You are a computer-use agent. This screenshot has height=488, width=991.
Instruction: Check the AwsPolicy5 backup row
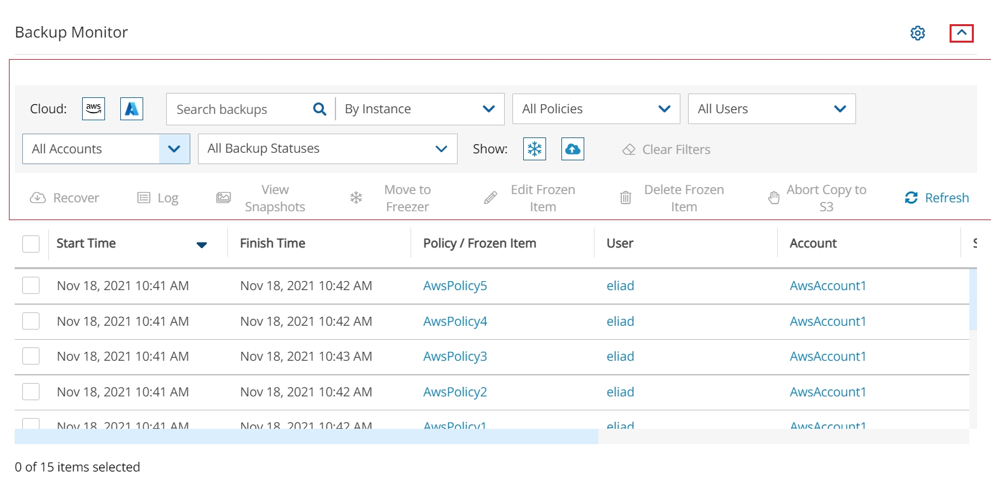tap(31, 286)
